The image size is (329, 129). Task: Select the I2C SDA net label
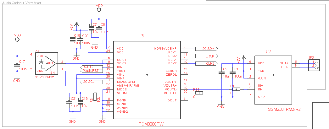coord(207,49)
